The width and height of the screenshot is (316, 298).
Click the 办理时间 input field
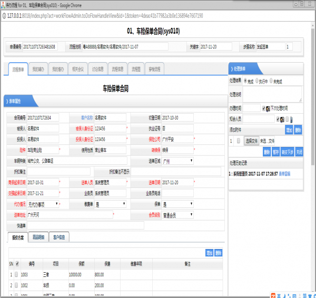click(x=252, y=108)
